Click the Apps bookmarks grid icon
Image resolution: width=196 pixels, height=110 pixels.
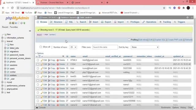click(x=3, y=13)
